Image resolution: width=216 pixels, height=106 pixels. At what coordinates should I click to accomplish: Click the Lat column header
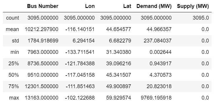(127, 6)
